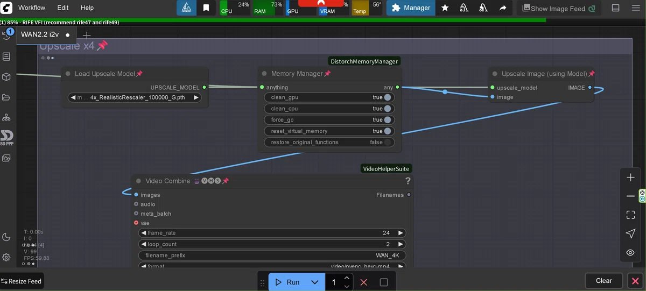Select next upscale model with right arrow
646x291 pixels.
(196, 98)
